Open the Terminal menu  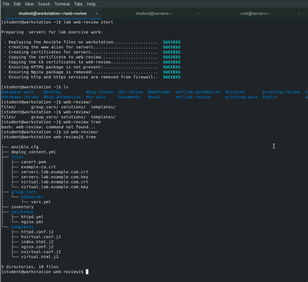pos(62,4)
